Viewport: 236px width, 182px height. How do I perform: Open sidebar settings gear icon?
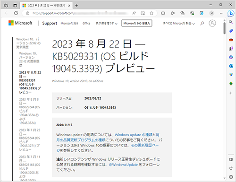[x=231, y=177]
